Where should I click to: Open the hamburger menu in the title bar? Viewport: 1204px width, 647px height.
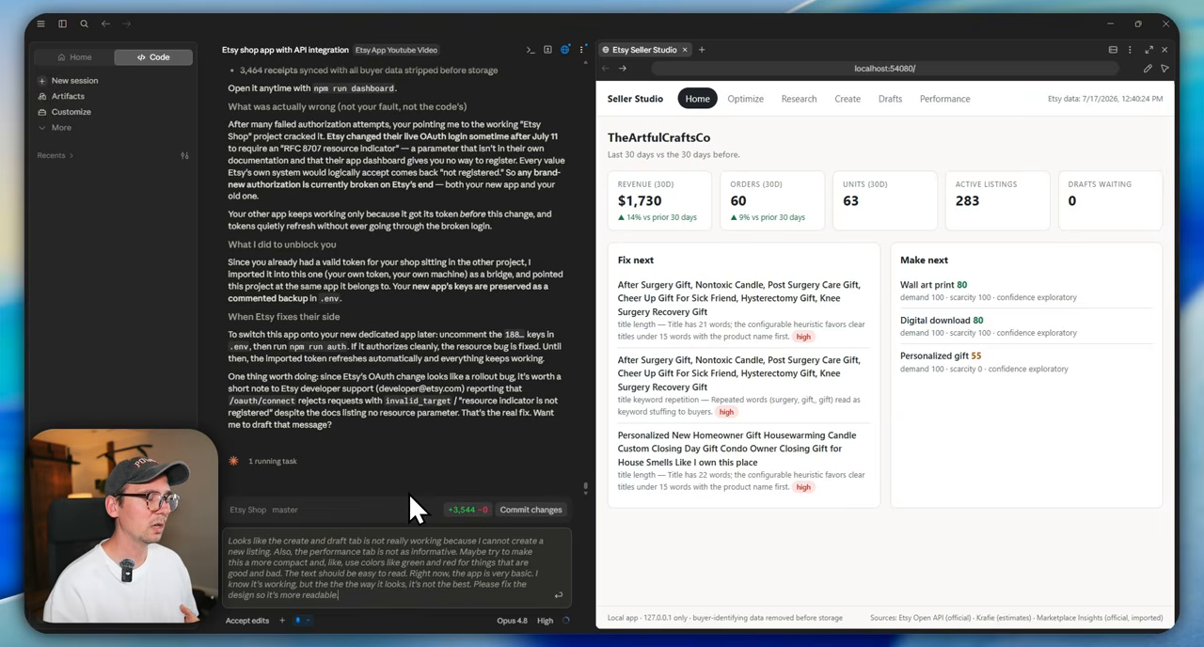coord(40,24)
